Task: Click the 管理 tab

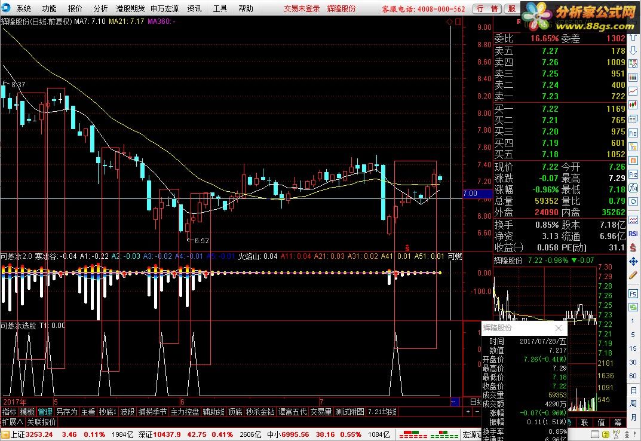Action: [45, 412]
